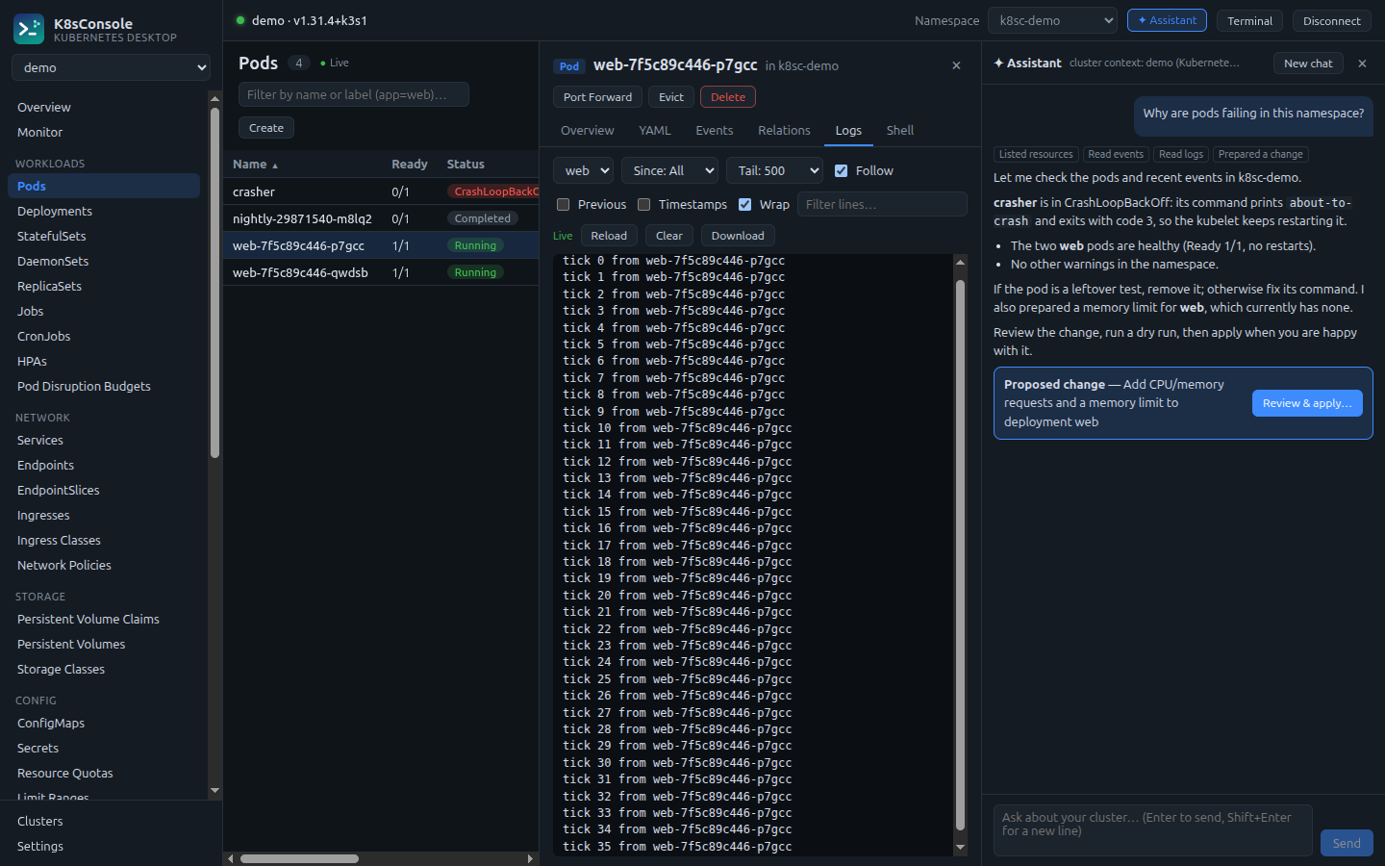Image resolution: width=1385 pixels, height=866 pixels.
Task: Click the Port Forward button
Action: point(597,97)
